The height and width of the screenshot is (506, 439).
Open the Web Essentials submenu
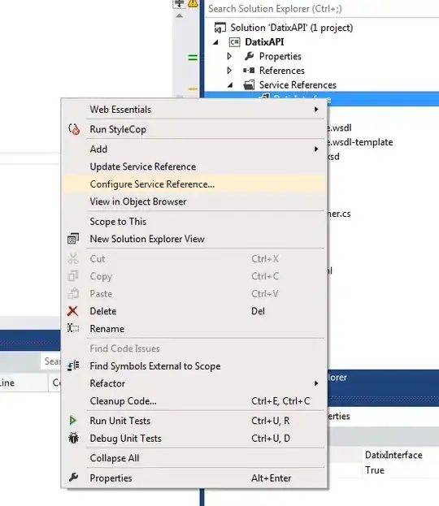pyautogui.click(x=193, y=110)
